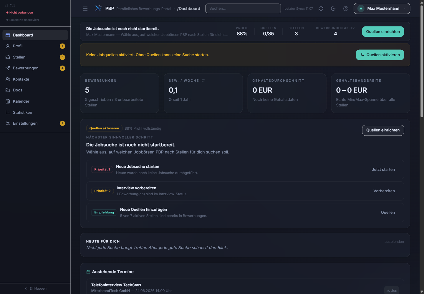Click the Profil person icon
Image resolution: width=424 pixels, height=294 pixels.
pos(8,46)
